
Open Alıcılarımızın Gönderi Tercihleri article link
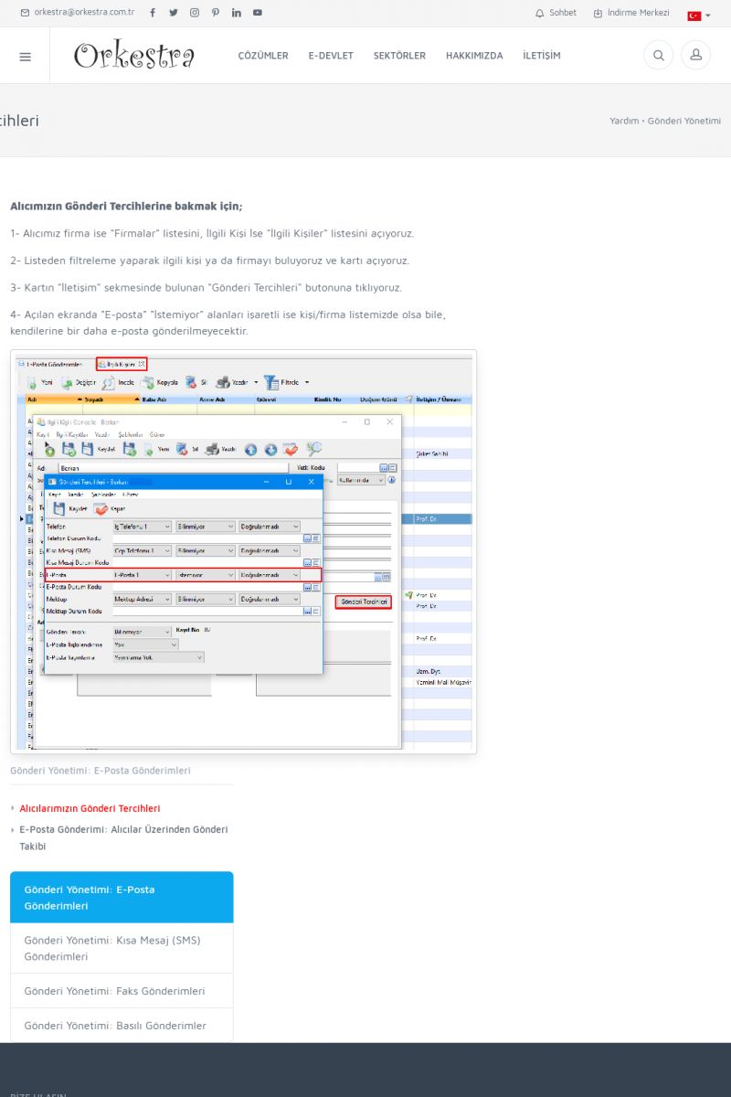[x=90, y=808]
